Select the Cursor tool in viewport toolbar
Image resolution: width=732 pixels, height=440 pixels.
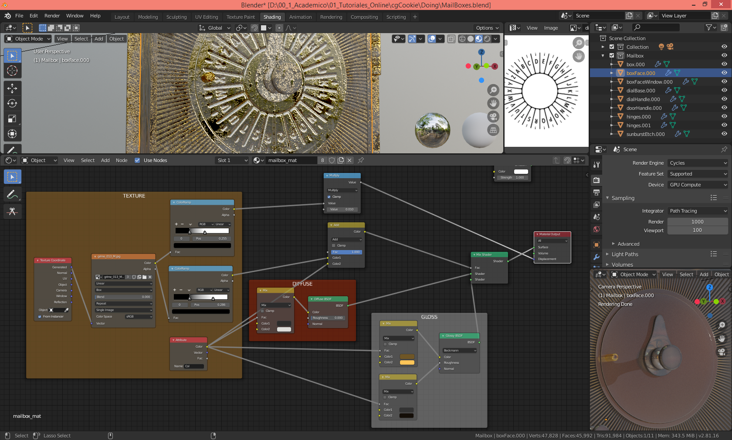[x=12, y=71]
